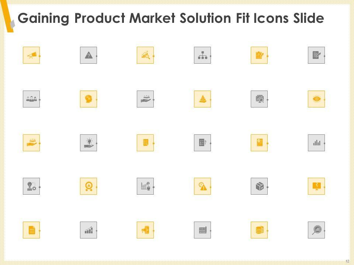
Task: Click the broken monitor screen icon
Action: [316, 187]
